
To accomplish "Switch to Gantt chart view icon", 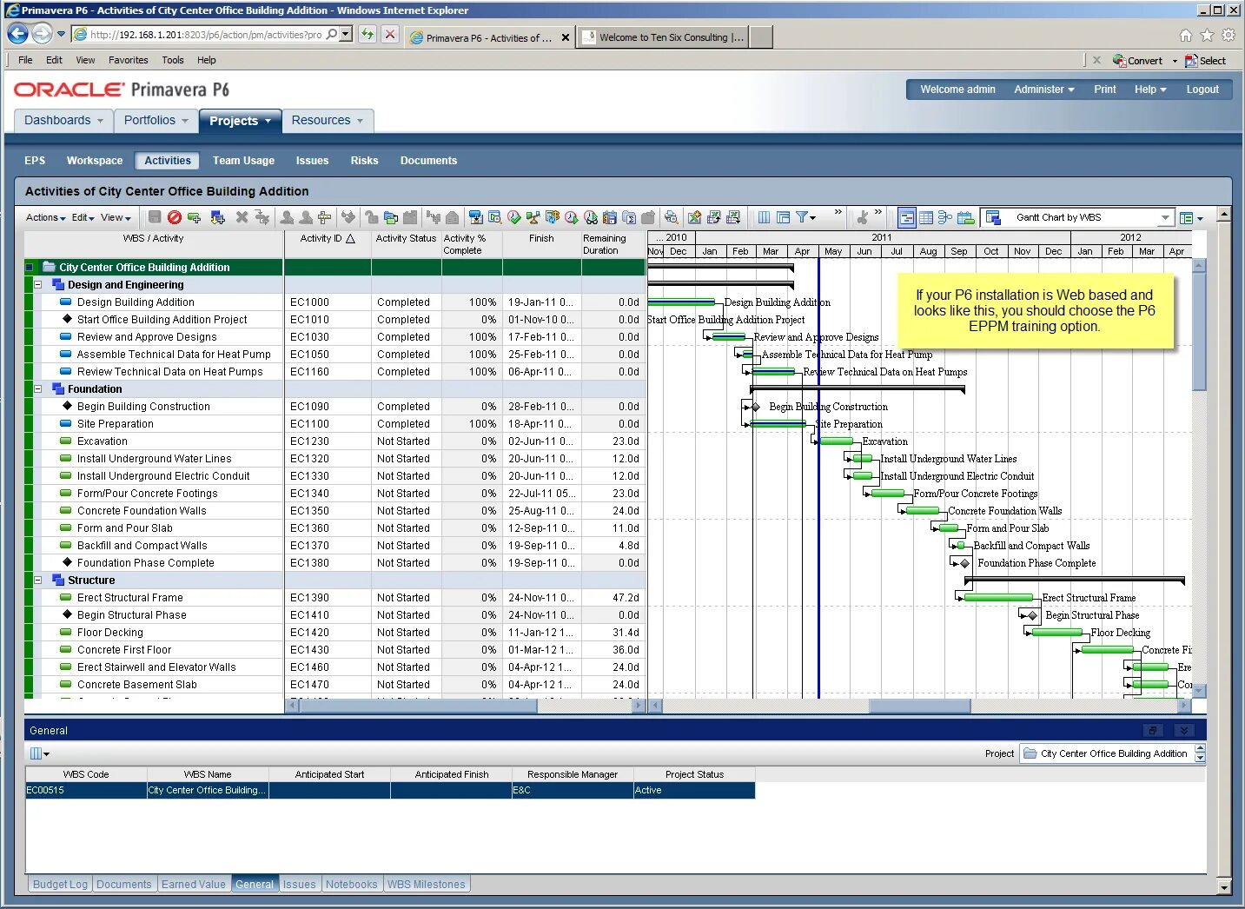I will [906, 217].
